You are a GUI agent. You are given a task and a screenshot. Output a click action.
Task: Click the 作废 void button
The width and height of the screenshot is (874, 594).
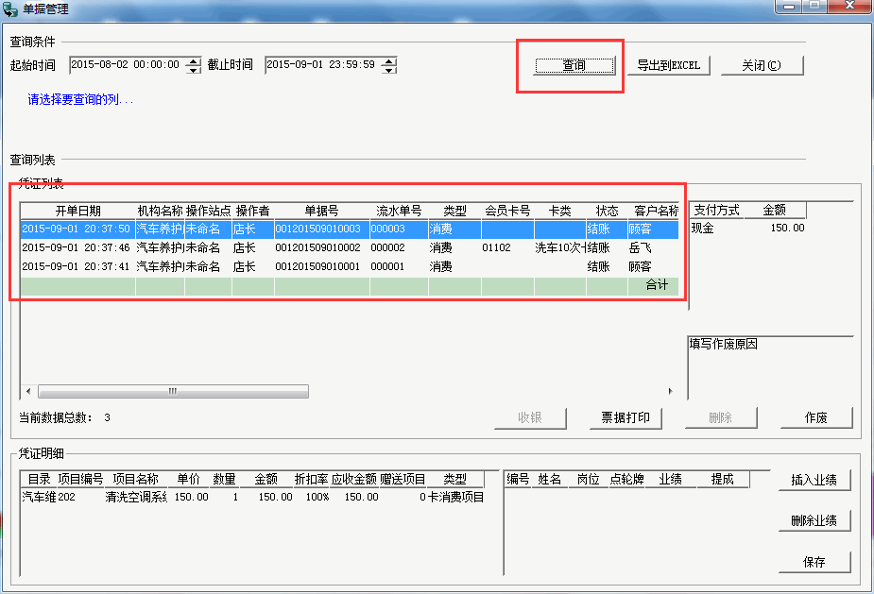[816, 418]
